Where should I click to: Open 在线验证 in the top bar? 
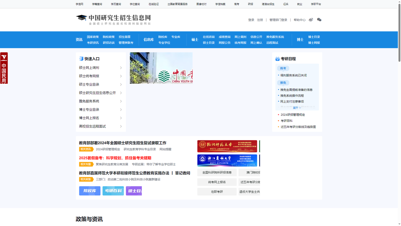(x=154, y=4)
